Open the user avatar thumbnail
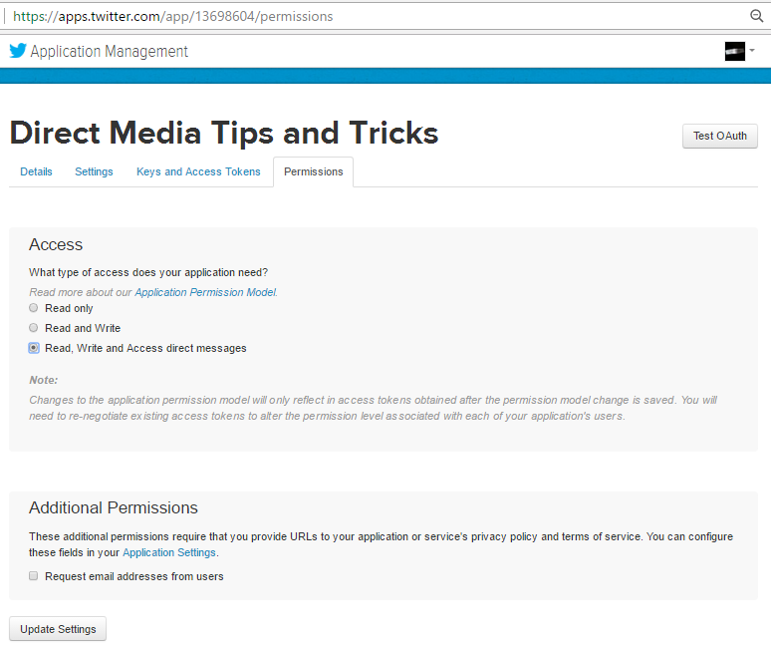The width and height of the screenshot is (771, 650). tap(734, 51)
